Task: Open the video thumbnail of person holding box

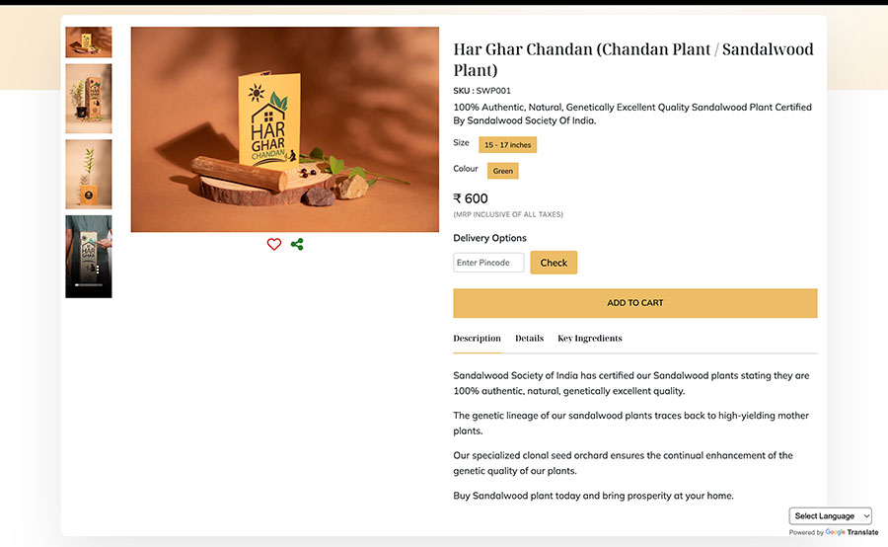Action: (x=89, y=256)
